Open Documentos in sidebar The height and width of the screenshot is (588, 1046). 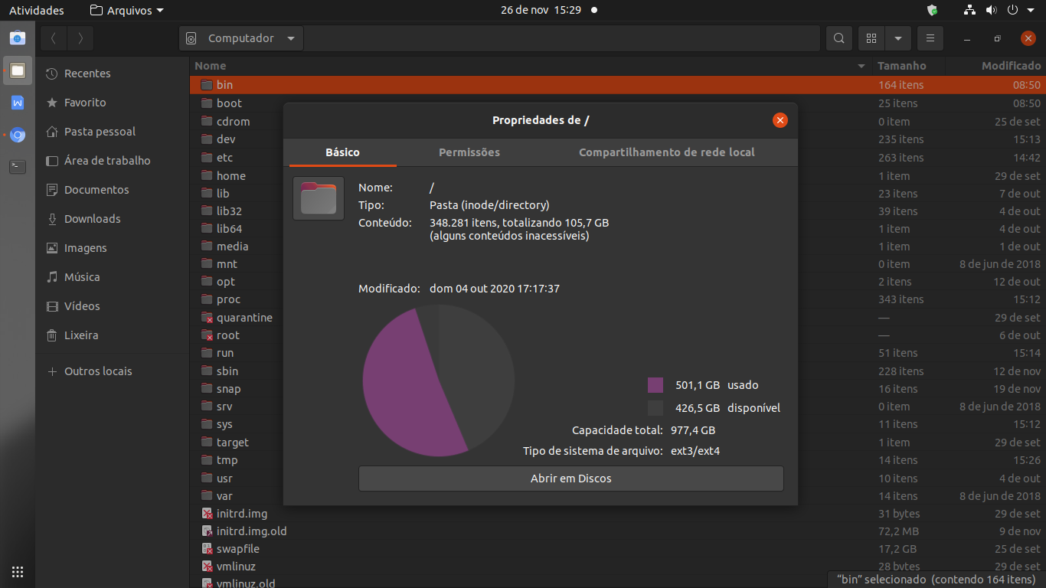coord(112,190)
